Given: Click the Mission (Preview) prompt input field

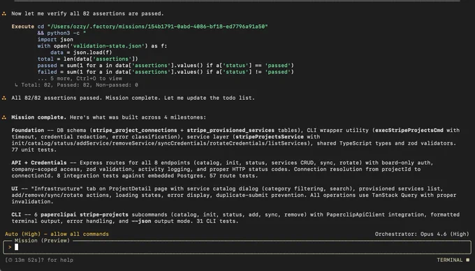Looking at the screenshot, I should (x=237, y=247).
